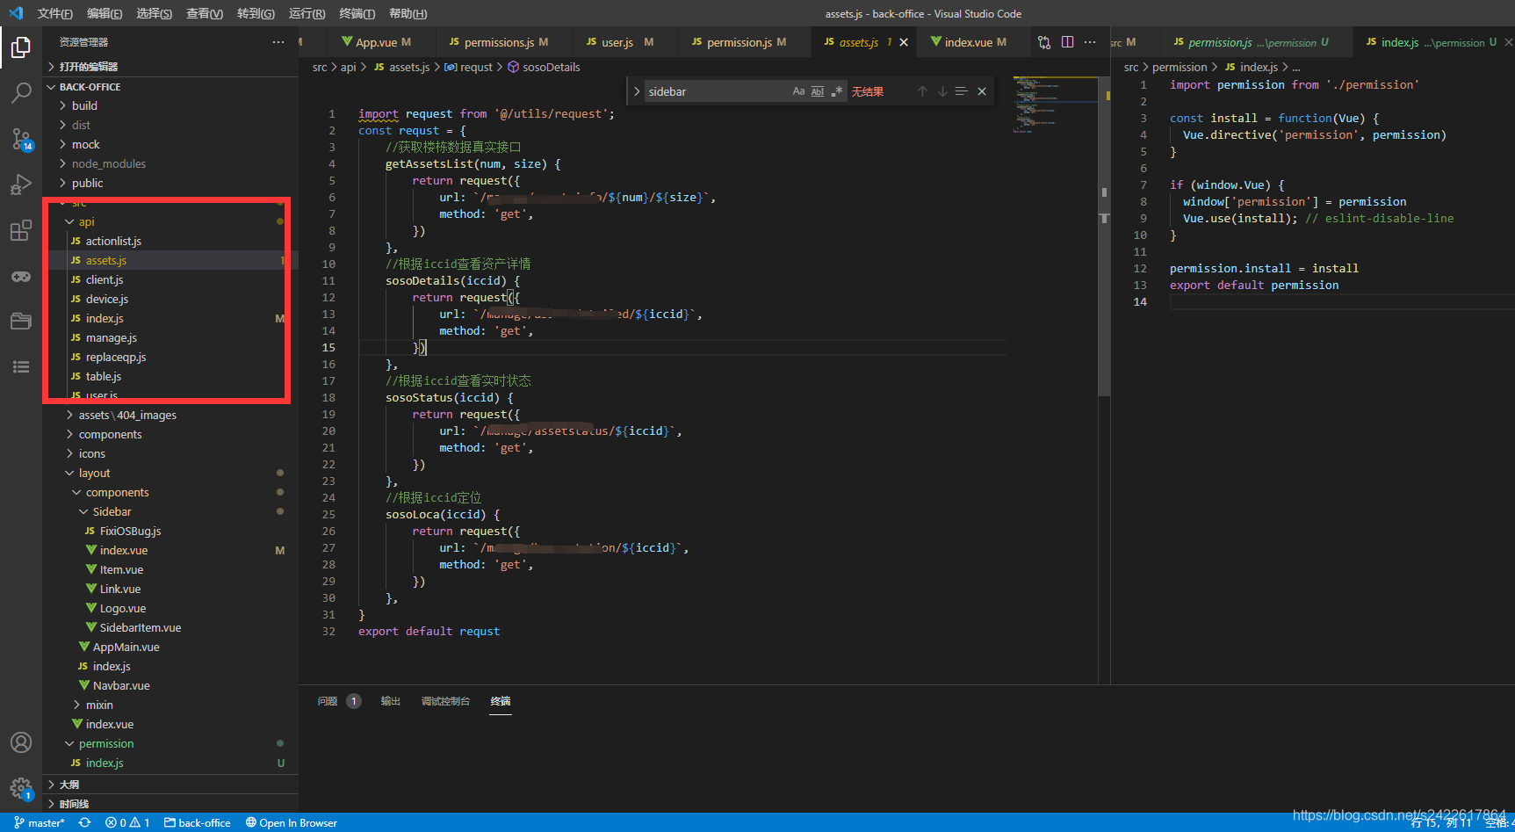This screenshot has width=1515, height=832.
Task: Toggle Match Whole Word in find widget
Action: [818, 91]
